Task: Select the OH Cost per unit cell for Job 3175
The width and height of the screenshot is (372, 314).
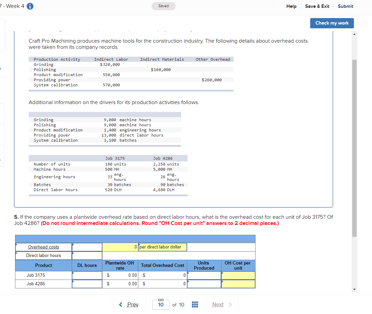Action: [238, 275]
